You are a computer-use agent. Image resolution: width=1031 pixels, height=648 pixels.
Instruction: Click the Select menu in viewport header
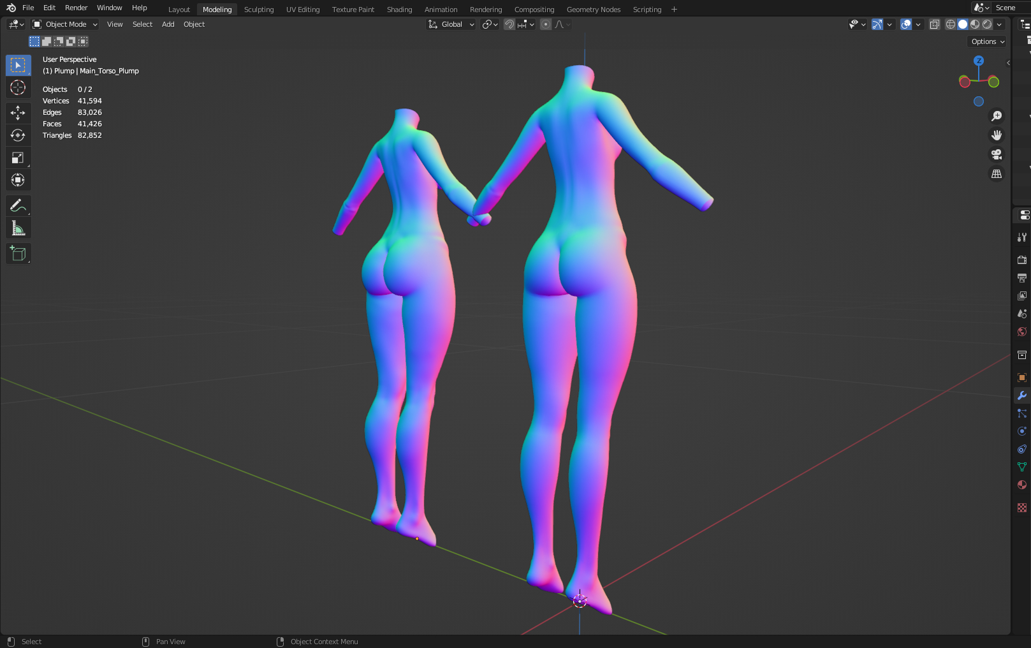click(142, 24)
